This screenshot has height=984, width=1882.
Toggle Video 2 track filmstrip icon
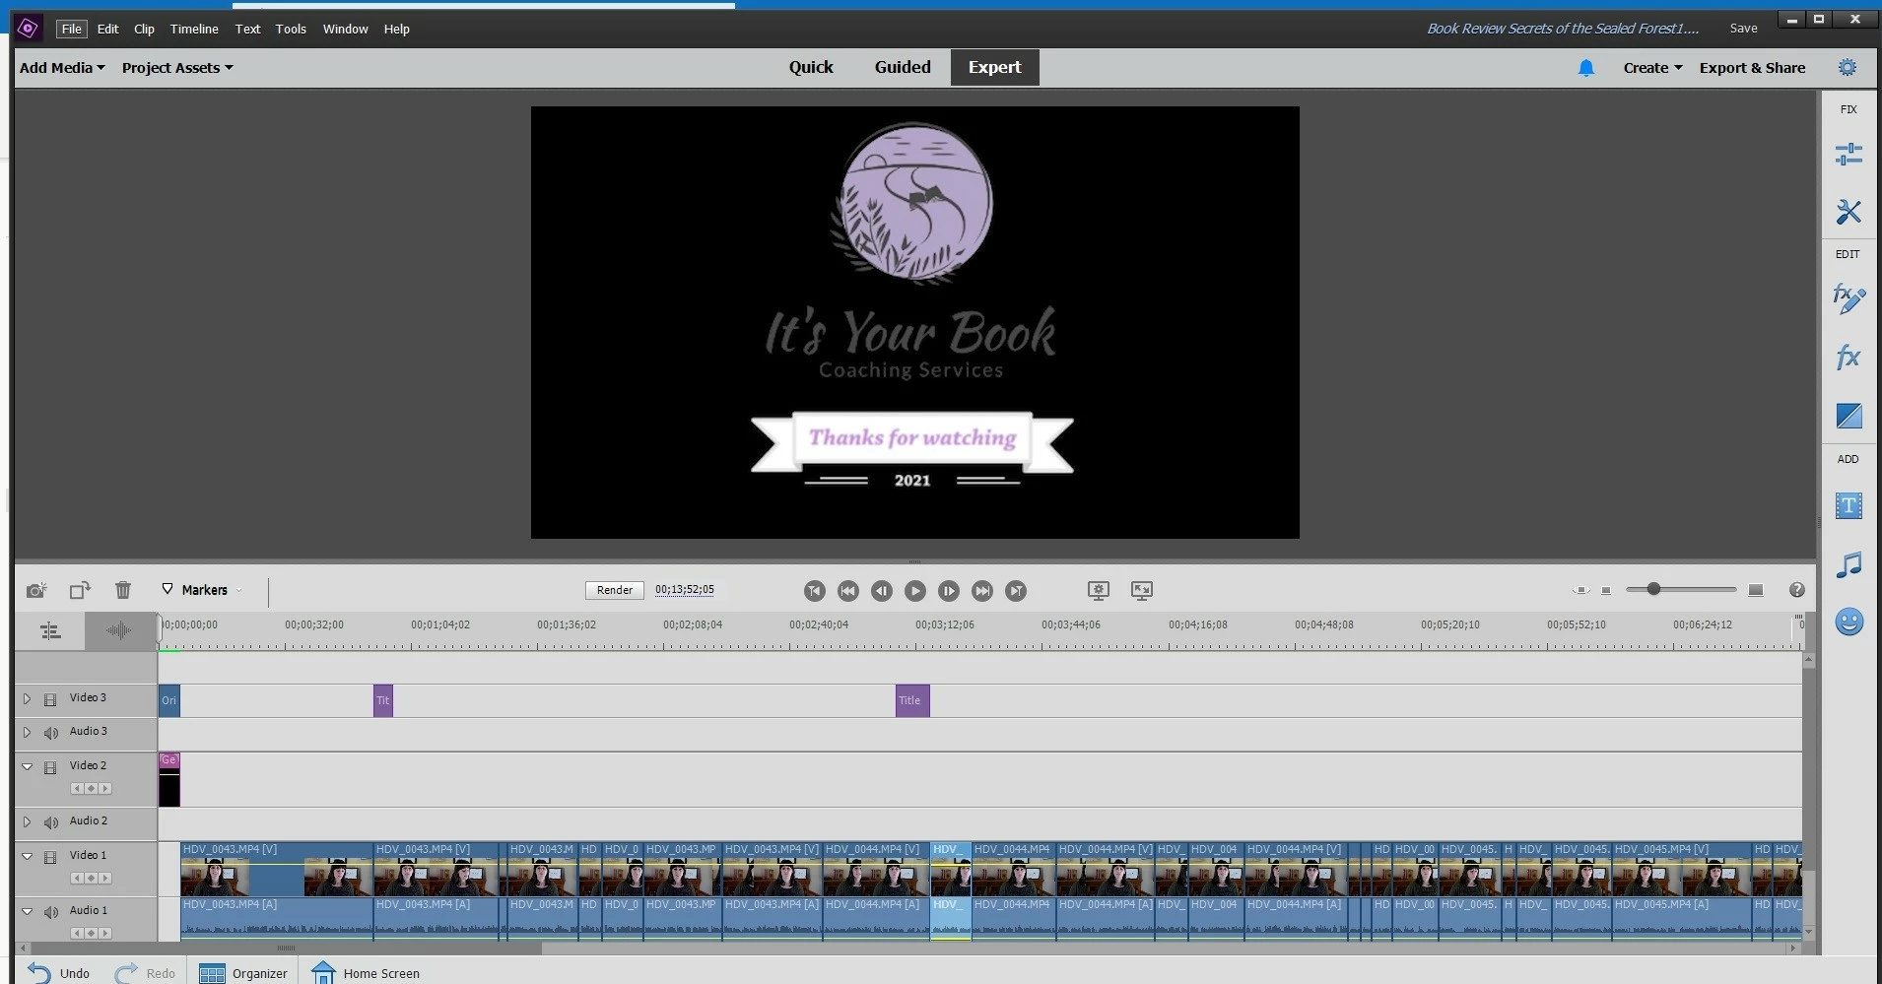click(50, 767)
